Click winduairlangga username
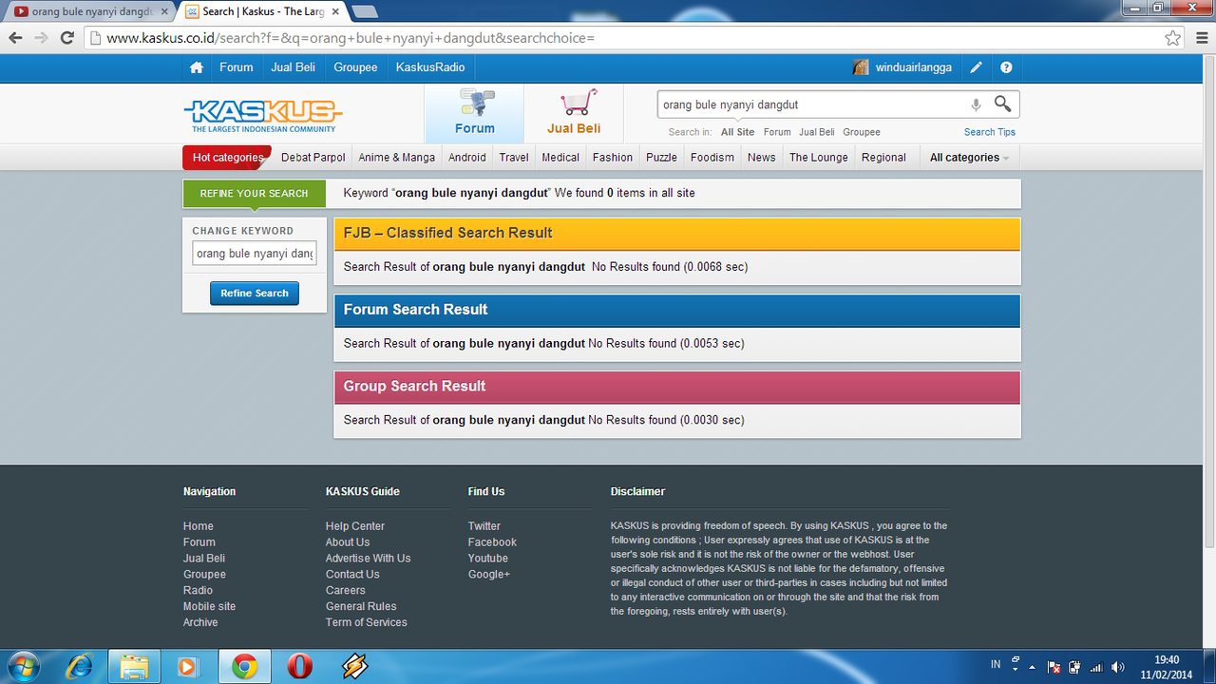The height and width of the screenshot is (684, 1216). coord(914,67)
